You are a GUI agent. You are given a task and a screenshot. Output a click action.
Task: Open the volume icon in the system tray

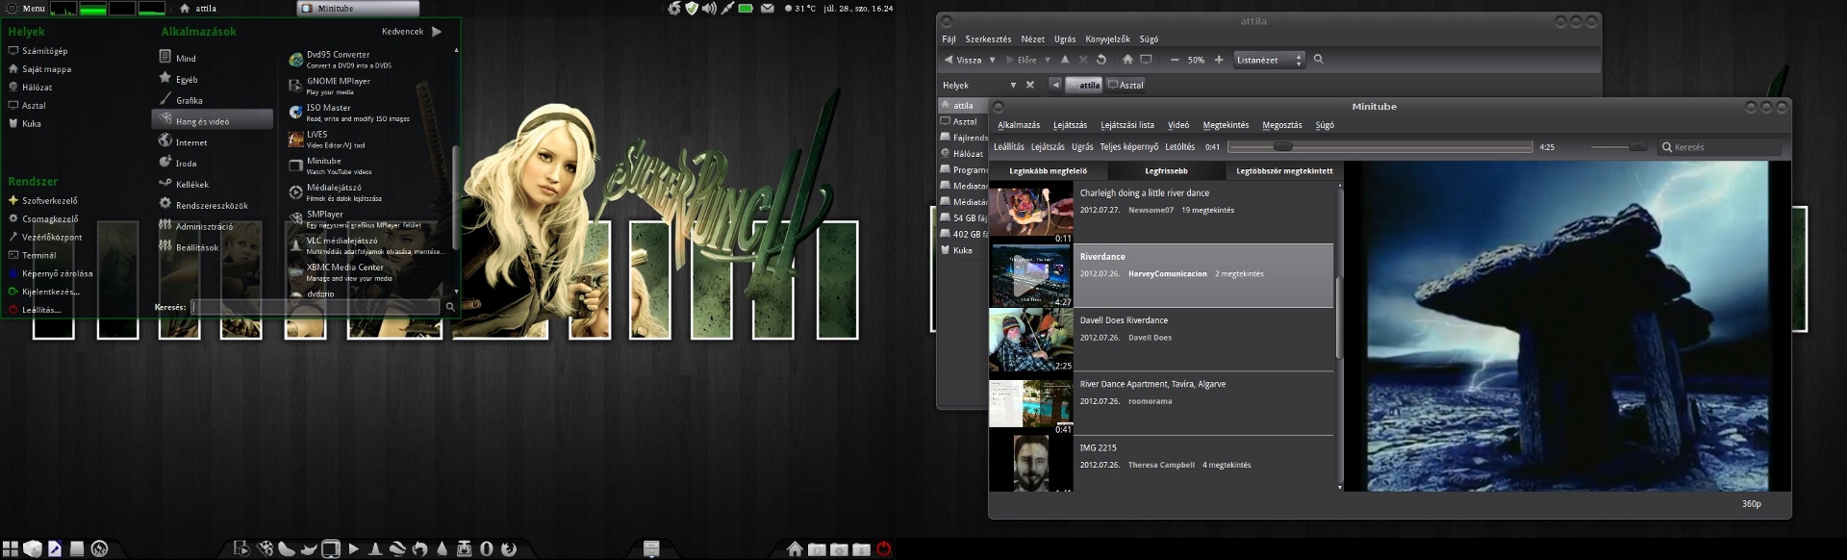(x=709, y=8)
